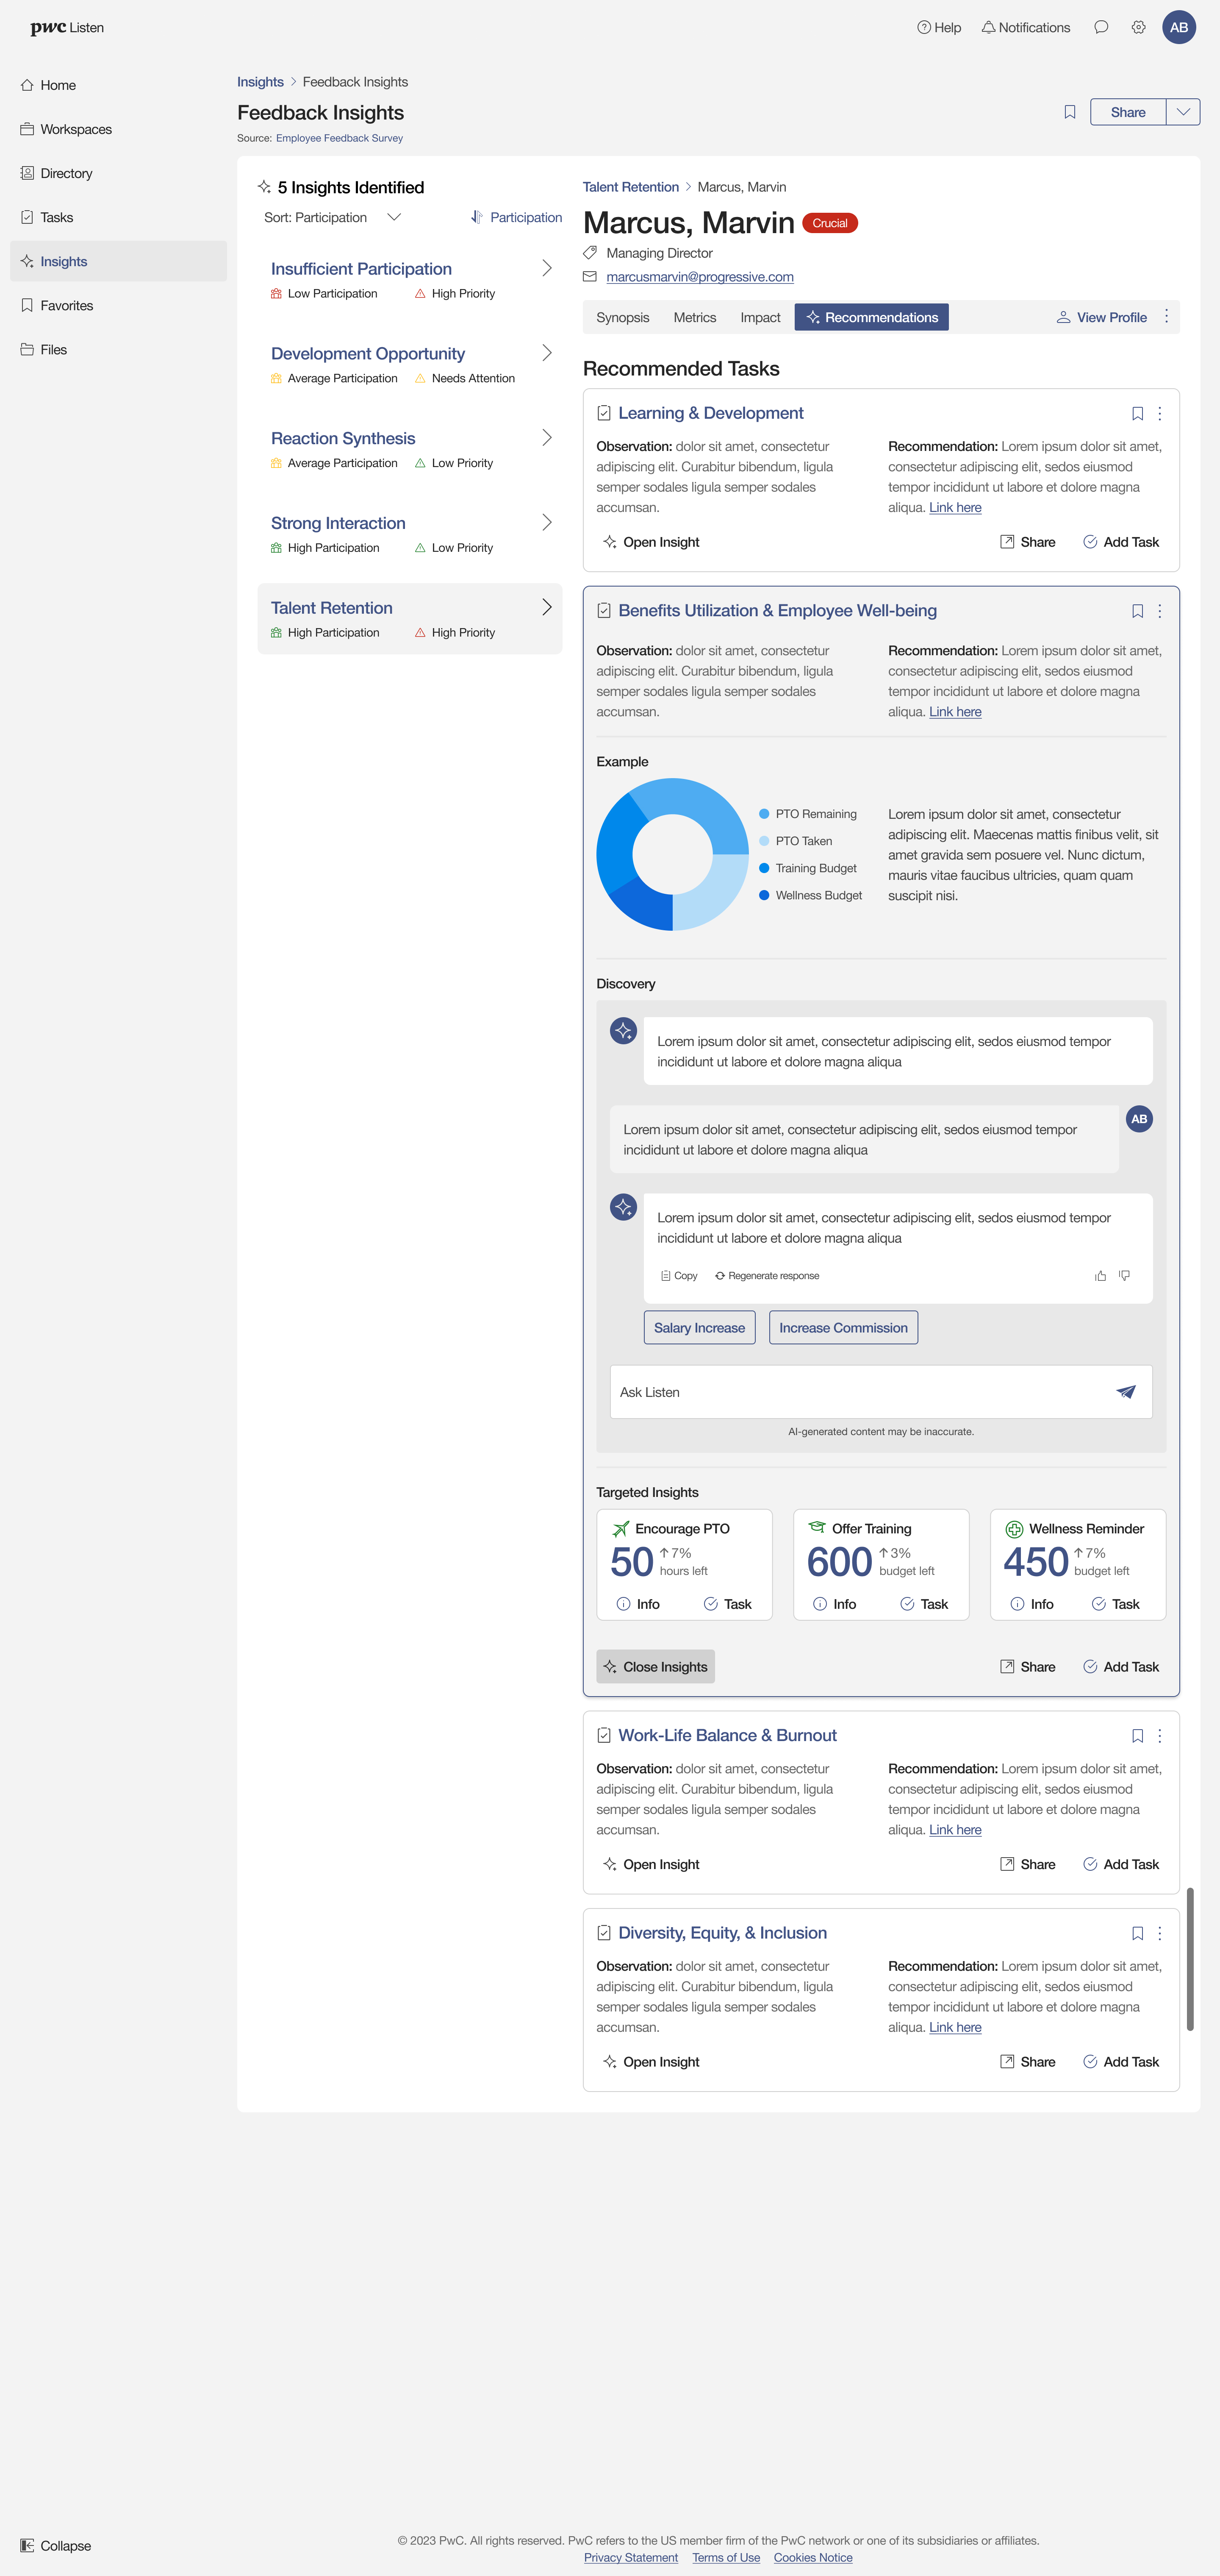Open Help from top bar

[938, 28]
